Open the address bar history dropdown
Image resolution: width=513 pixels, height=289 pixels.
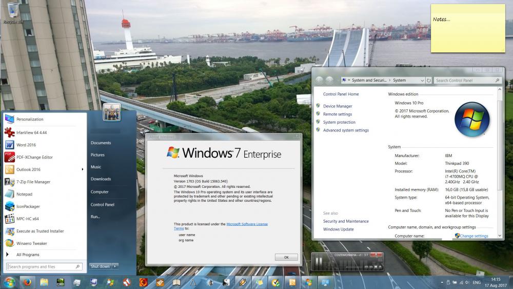(x=422, y=80)
